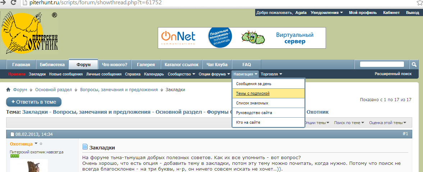423x172 pixels.
Task: Open user menu arrow next to Охотница
Action: (x=36, y=144)
